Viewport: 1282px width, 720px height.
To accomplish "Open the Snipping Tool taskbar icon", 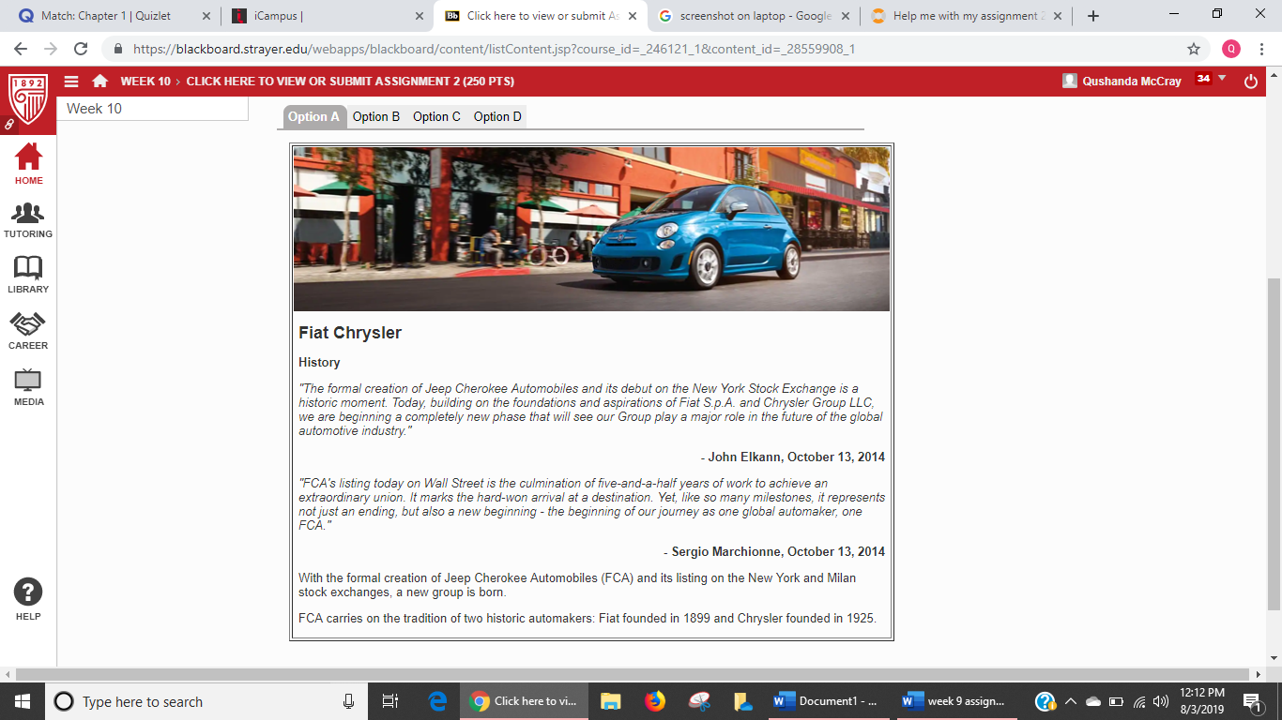I will (699, 701).
